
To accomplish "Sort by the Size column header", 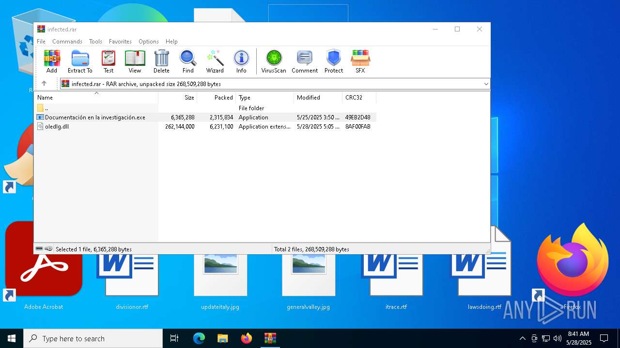I will point(178,98).
